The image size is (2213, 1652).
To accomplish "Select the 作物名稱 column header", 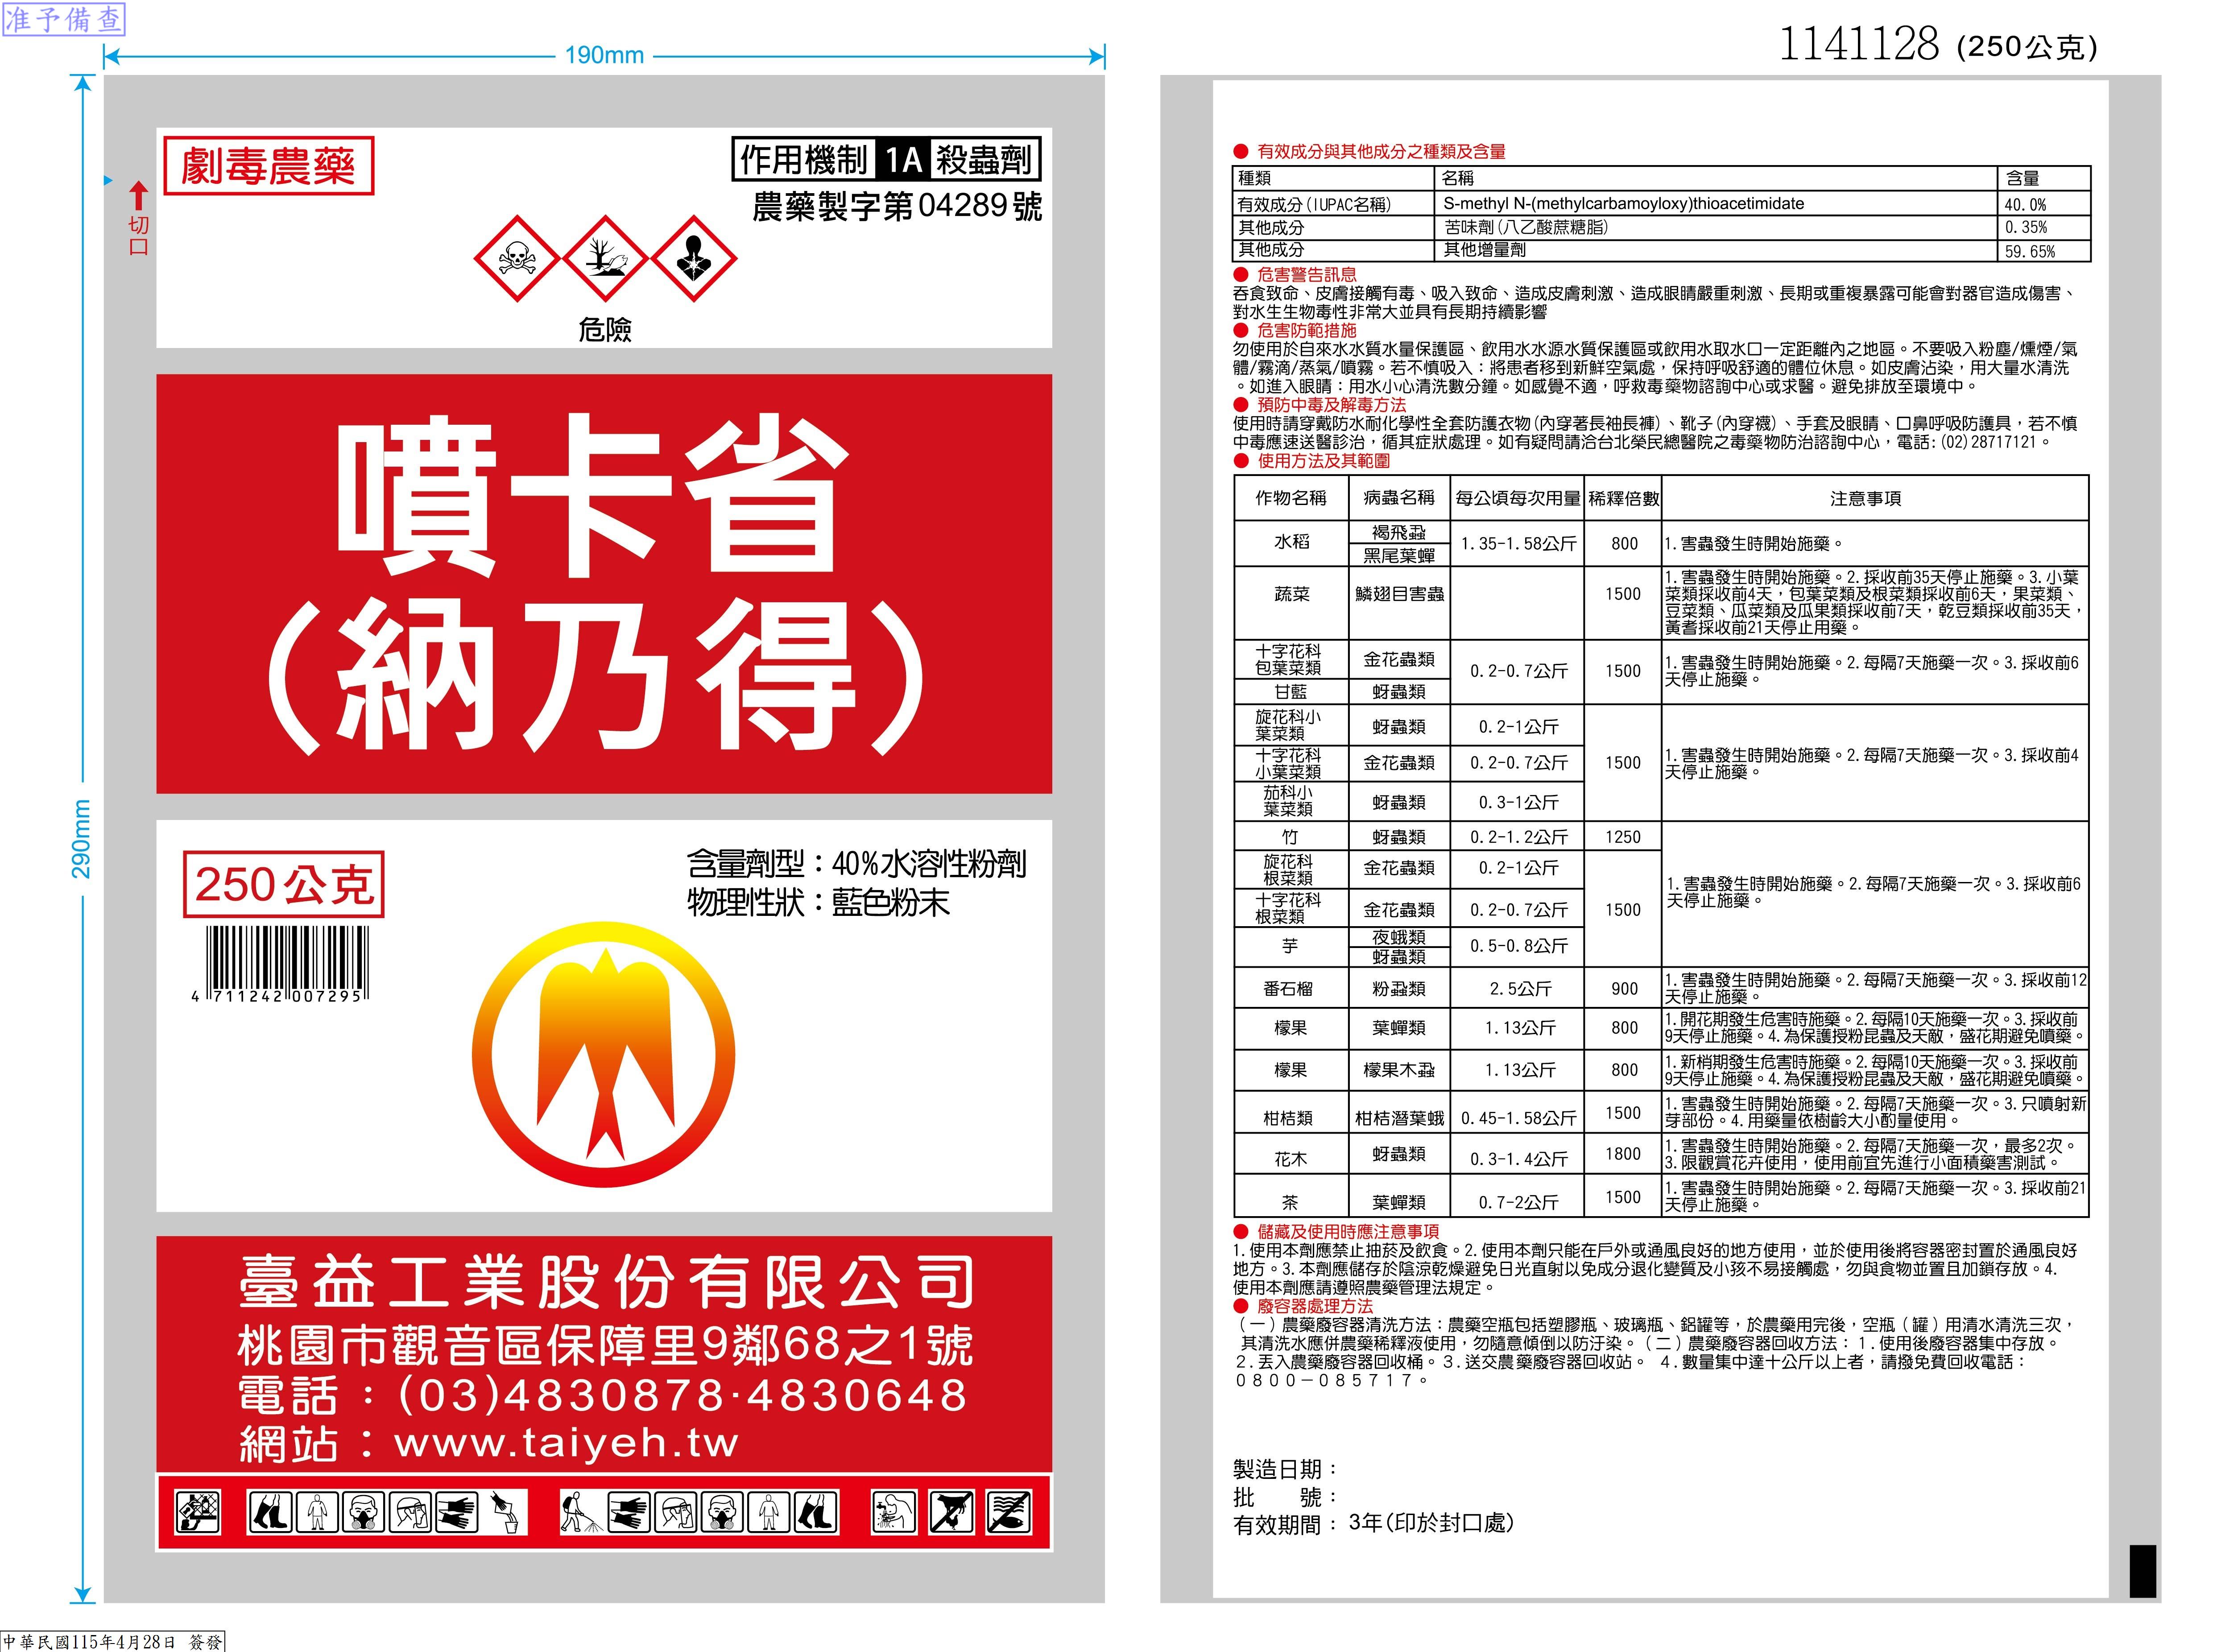I will pyautogui.click(x=1291, y=498).
